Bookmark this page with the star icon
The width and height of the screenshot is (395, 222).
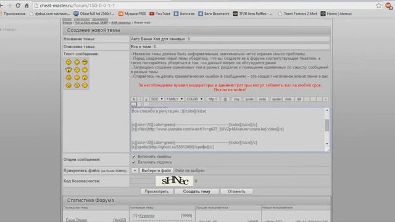[x=378, y=6]
